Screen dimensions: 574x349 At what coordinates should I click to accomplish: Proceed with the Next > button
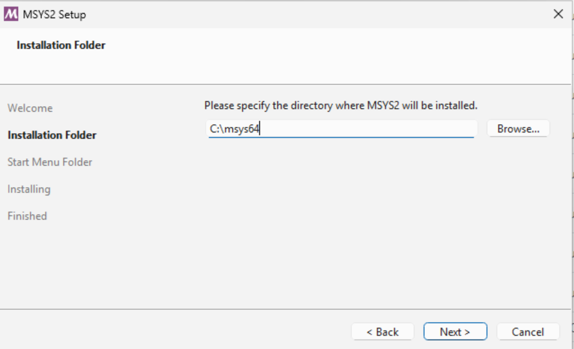[x=455, y=332]
